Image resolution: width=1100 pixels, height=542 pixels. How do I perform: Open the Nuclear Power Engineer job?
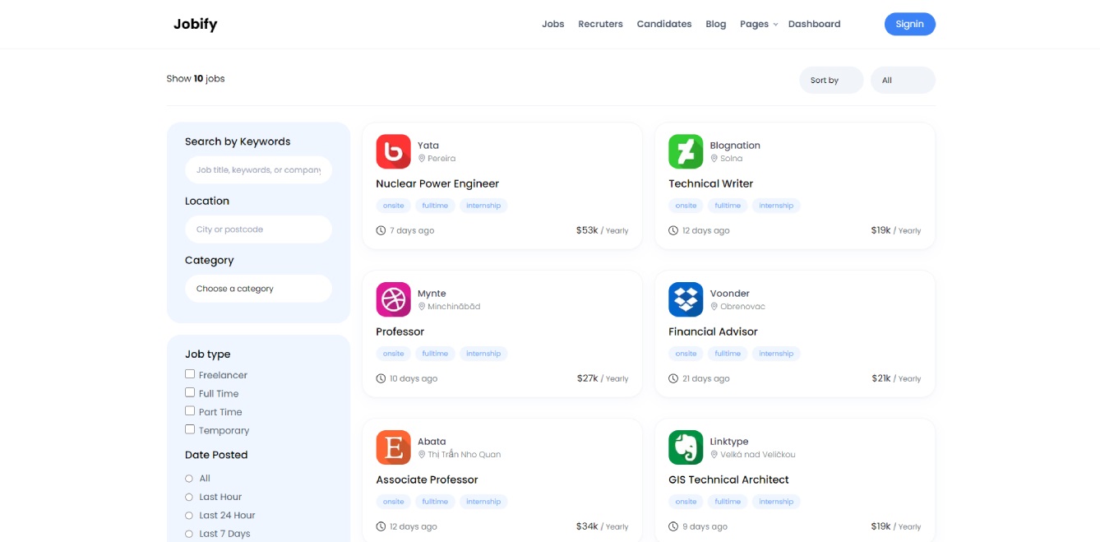pyautogui.click(x=437, y=183)
